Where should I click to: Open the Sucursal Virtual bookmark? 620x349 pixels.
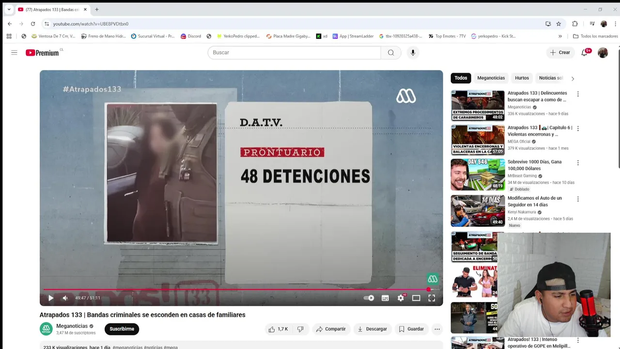pos(153,36)
